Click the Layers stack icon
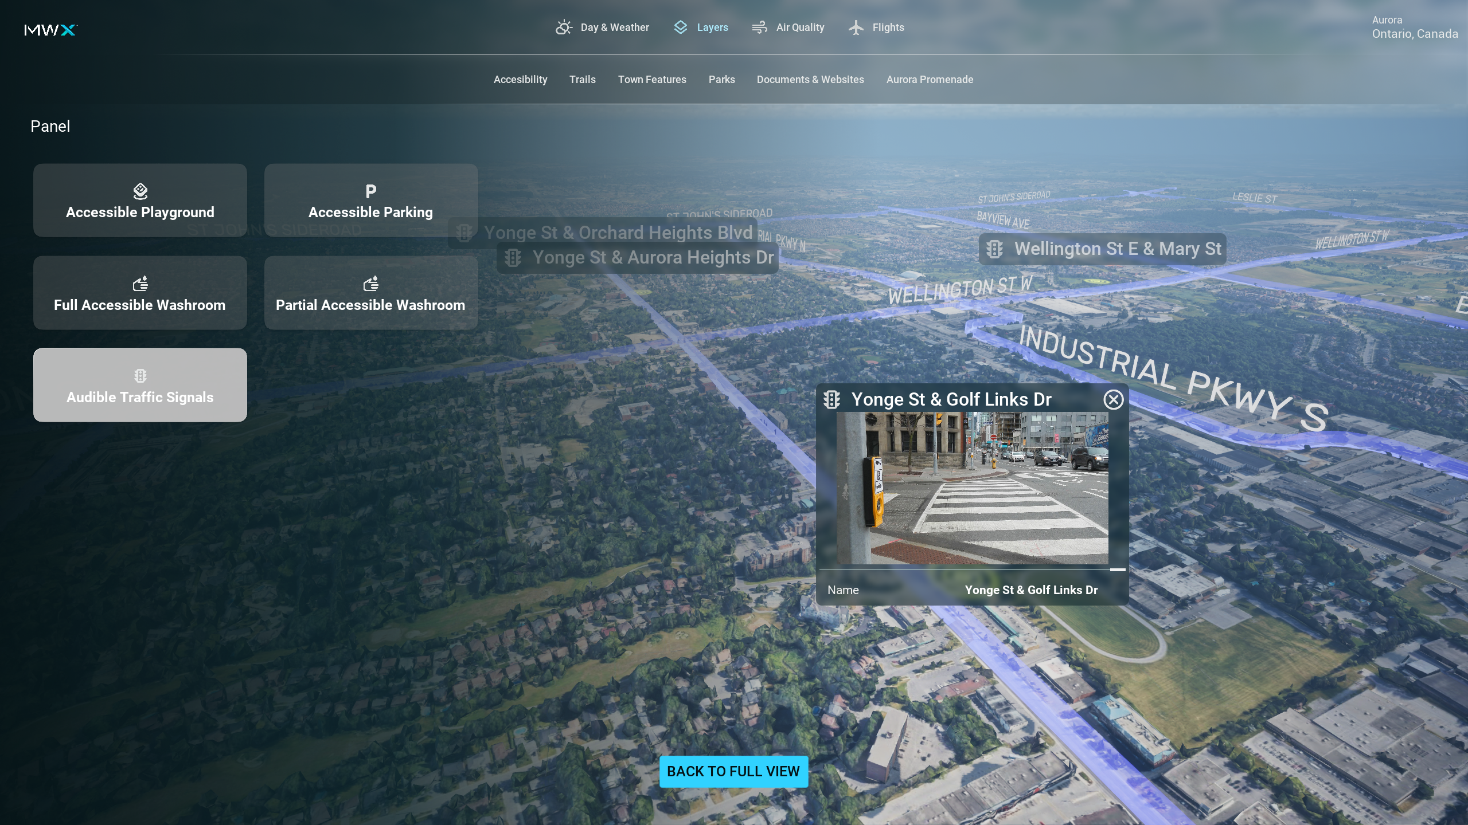1468x825 pixels. coord(680,27)
